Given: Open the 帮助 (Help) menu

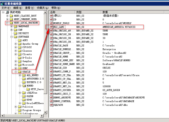Looking at the screenshot, I should pos(56,8).
